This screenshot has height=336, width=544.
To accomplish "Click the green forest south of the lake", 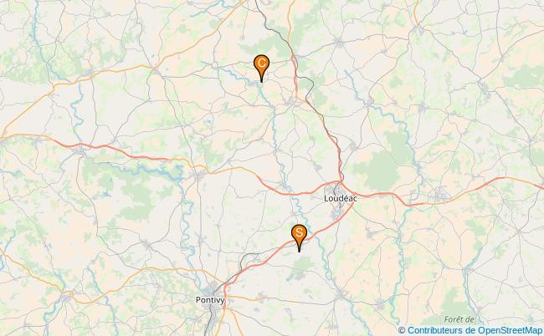I will [x=137, y=201].
